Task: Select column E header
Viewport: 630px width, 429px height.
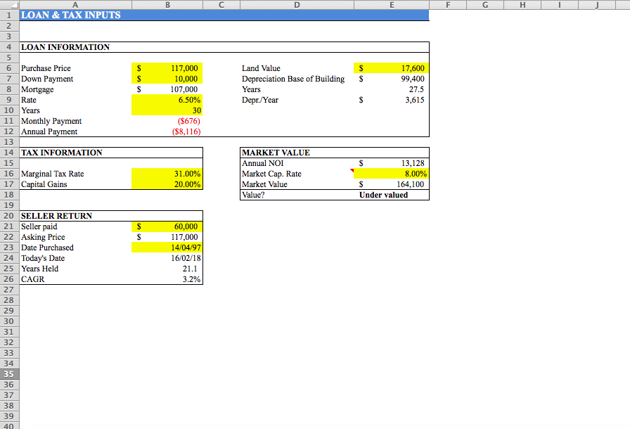Action: click(392, 5)
